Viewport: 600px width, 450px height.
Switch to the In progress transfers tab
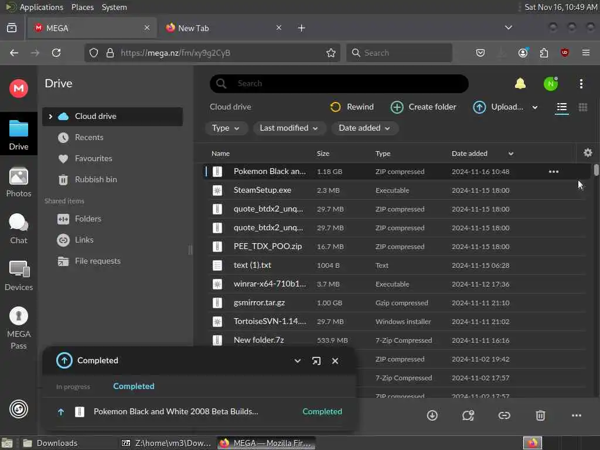[x=73, y=387]
